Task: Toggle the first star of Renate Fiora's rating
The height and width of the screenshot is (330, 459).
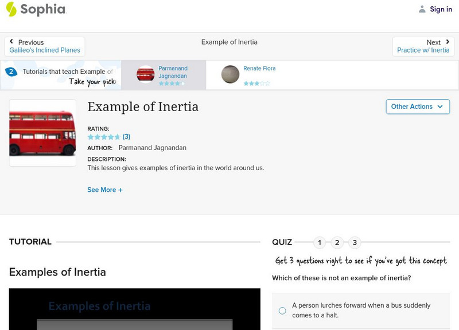Action: pos(245,83)
